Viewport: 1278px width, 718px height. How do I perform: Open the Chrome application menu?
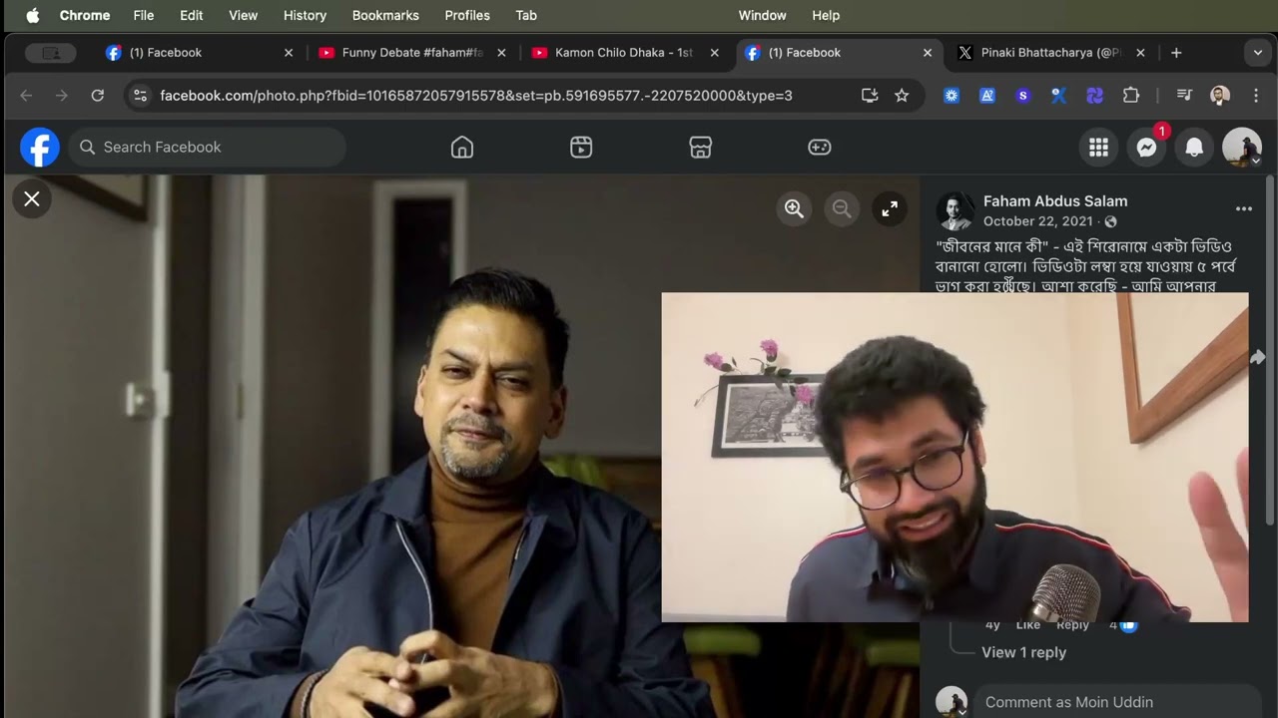tap(85, 15)
